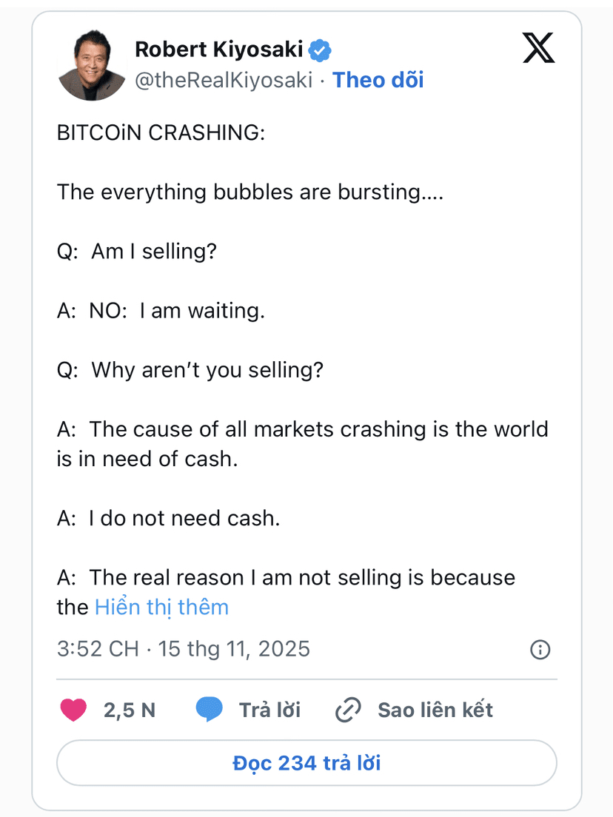Click the X logo icon

pyautogui.click(x=538, y=49)
